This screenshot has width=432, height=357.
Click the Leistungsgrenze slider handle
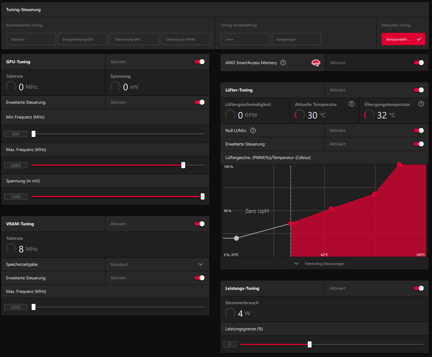[x=309, y=344]
